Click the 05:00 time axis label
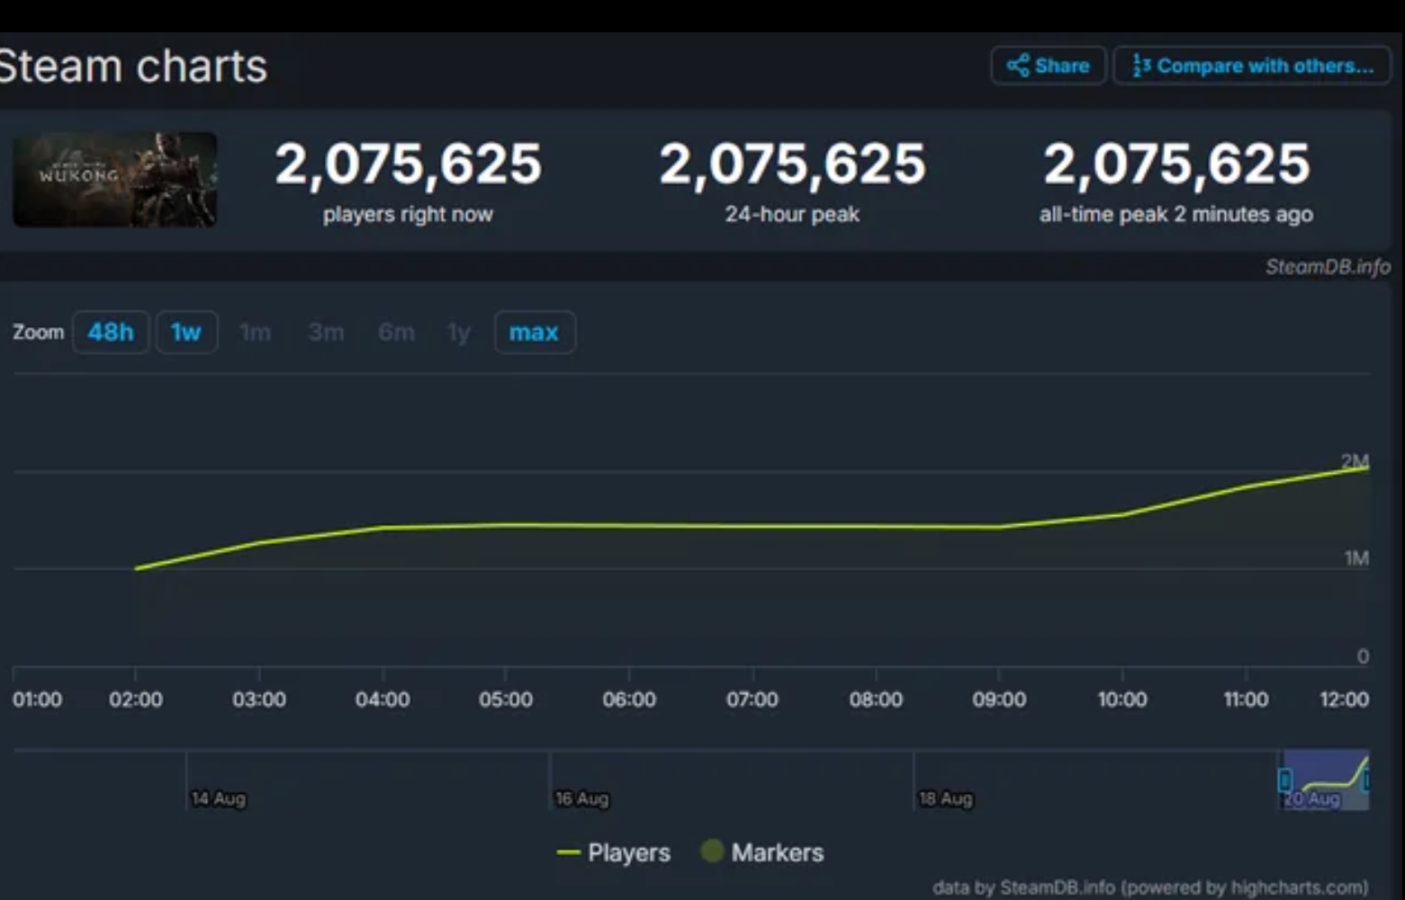This screenshot has width=1405, height=900. click(x=506, y=700)
